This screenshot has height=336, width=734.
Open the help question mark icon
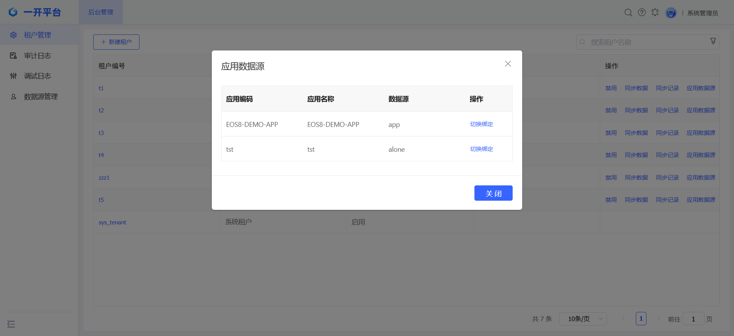pyautogui.click(x=642, y=13)
